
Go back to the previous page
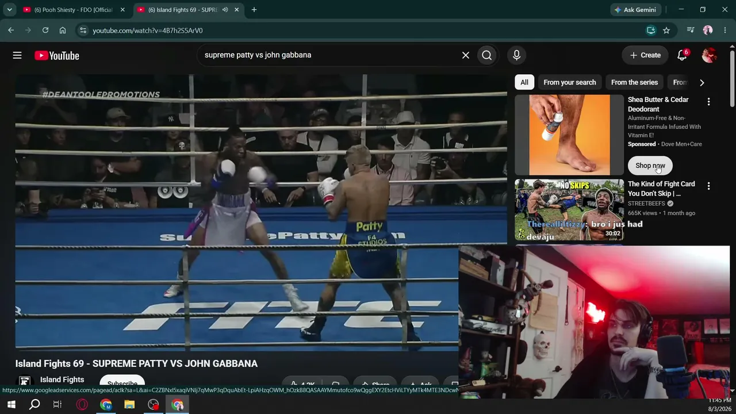[x=11, y=30]
